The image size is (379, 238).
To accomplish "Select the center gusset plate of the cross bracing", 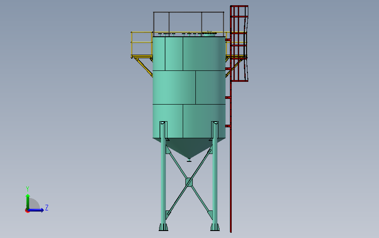I will tap(189, 182).
